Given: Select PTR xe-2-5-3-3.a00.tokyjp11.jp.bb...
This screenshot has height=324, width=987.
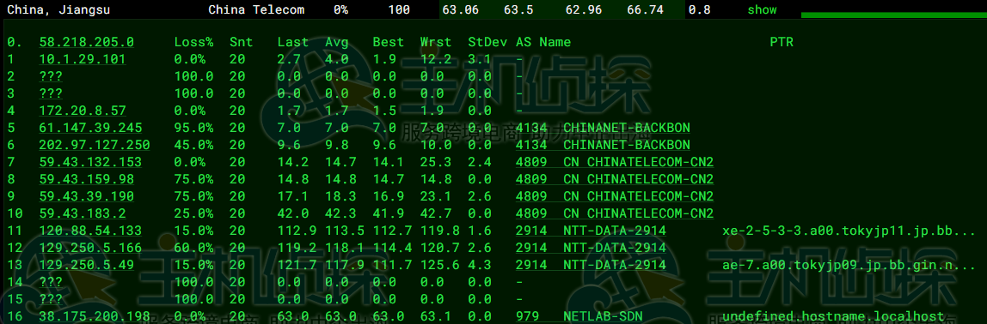Looking at the screenshot, I should tap(849, 231).
